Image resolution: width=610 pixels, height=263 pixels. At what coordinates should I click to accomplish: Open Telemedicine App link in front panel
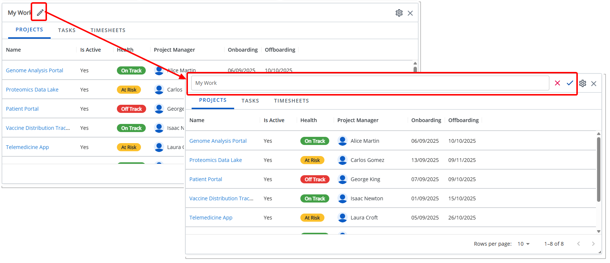[x=211, y=218]
